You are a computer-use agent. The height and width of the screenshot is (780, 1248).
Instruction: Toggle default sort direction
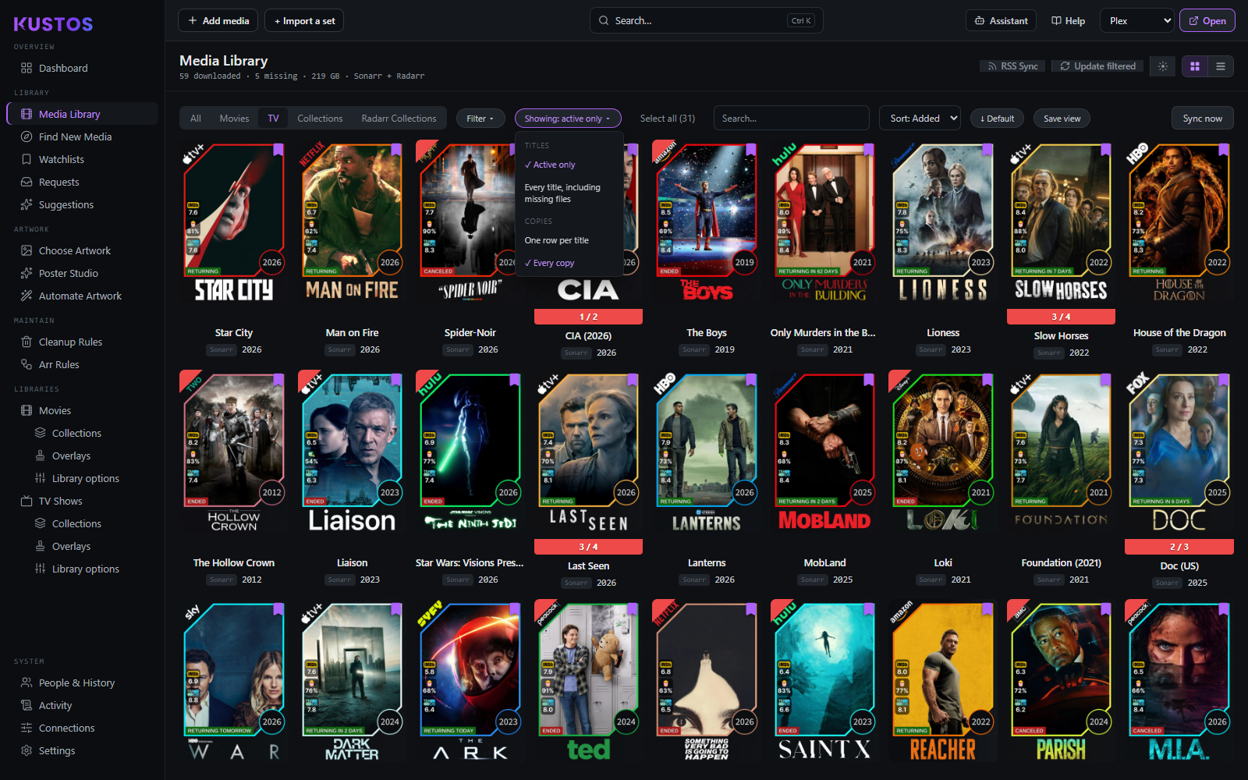tap(997, 119)
